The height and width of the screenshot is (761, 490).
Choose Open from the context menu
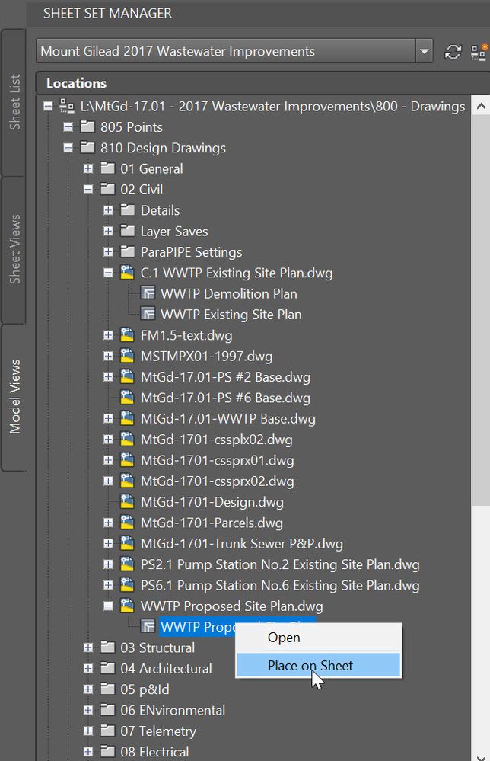coord(284,638)
